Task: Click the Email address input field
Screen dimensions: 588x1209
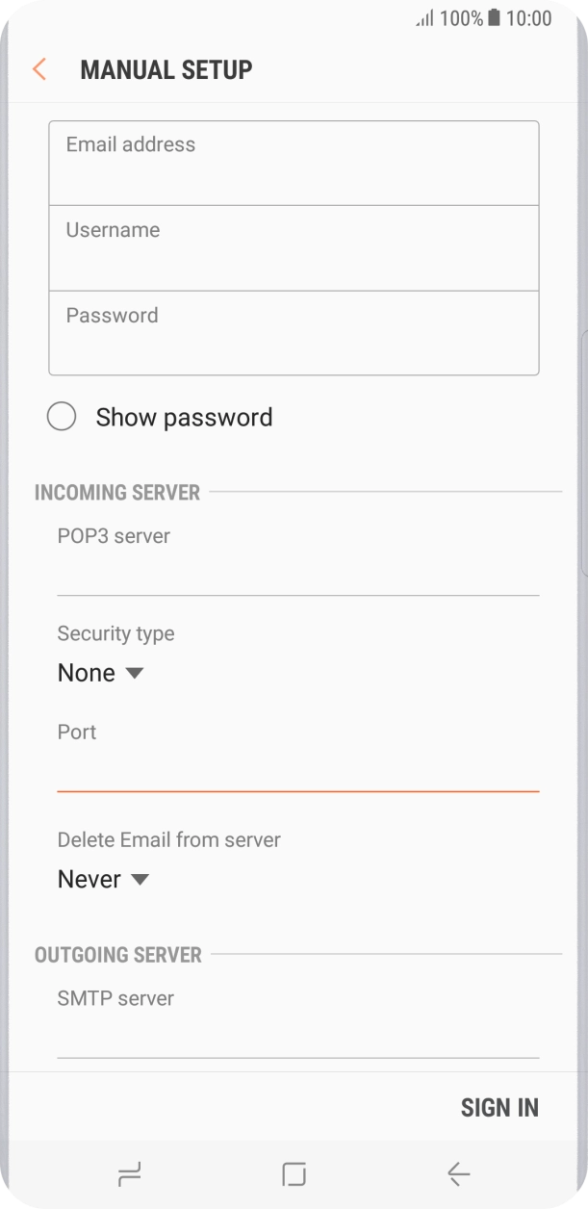Action: (x=294, y=162)
